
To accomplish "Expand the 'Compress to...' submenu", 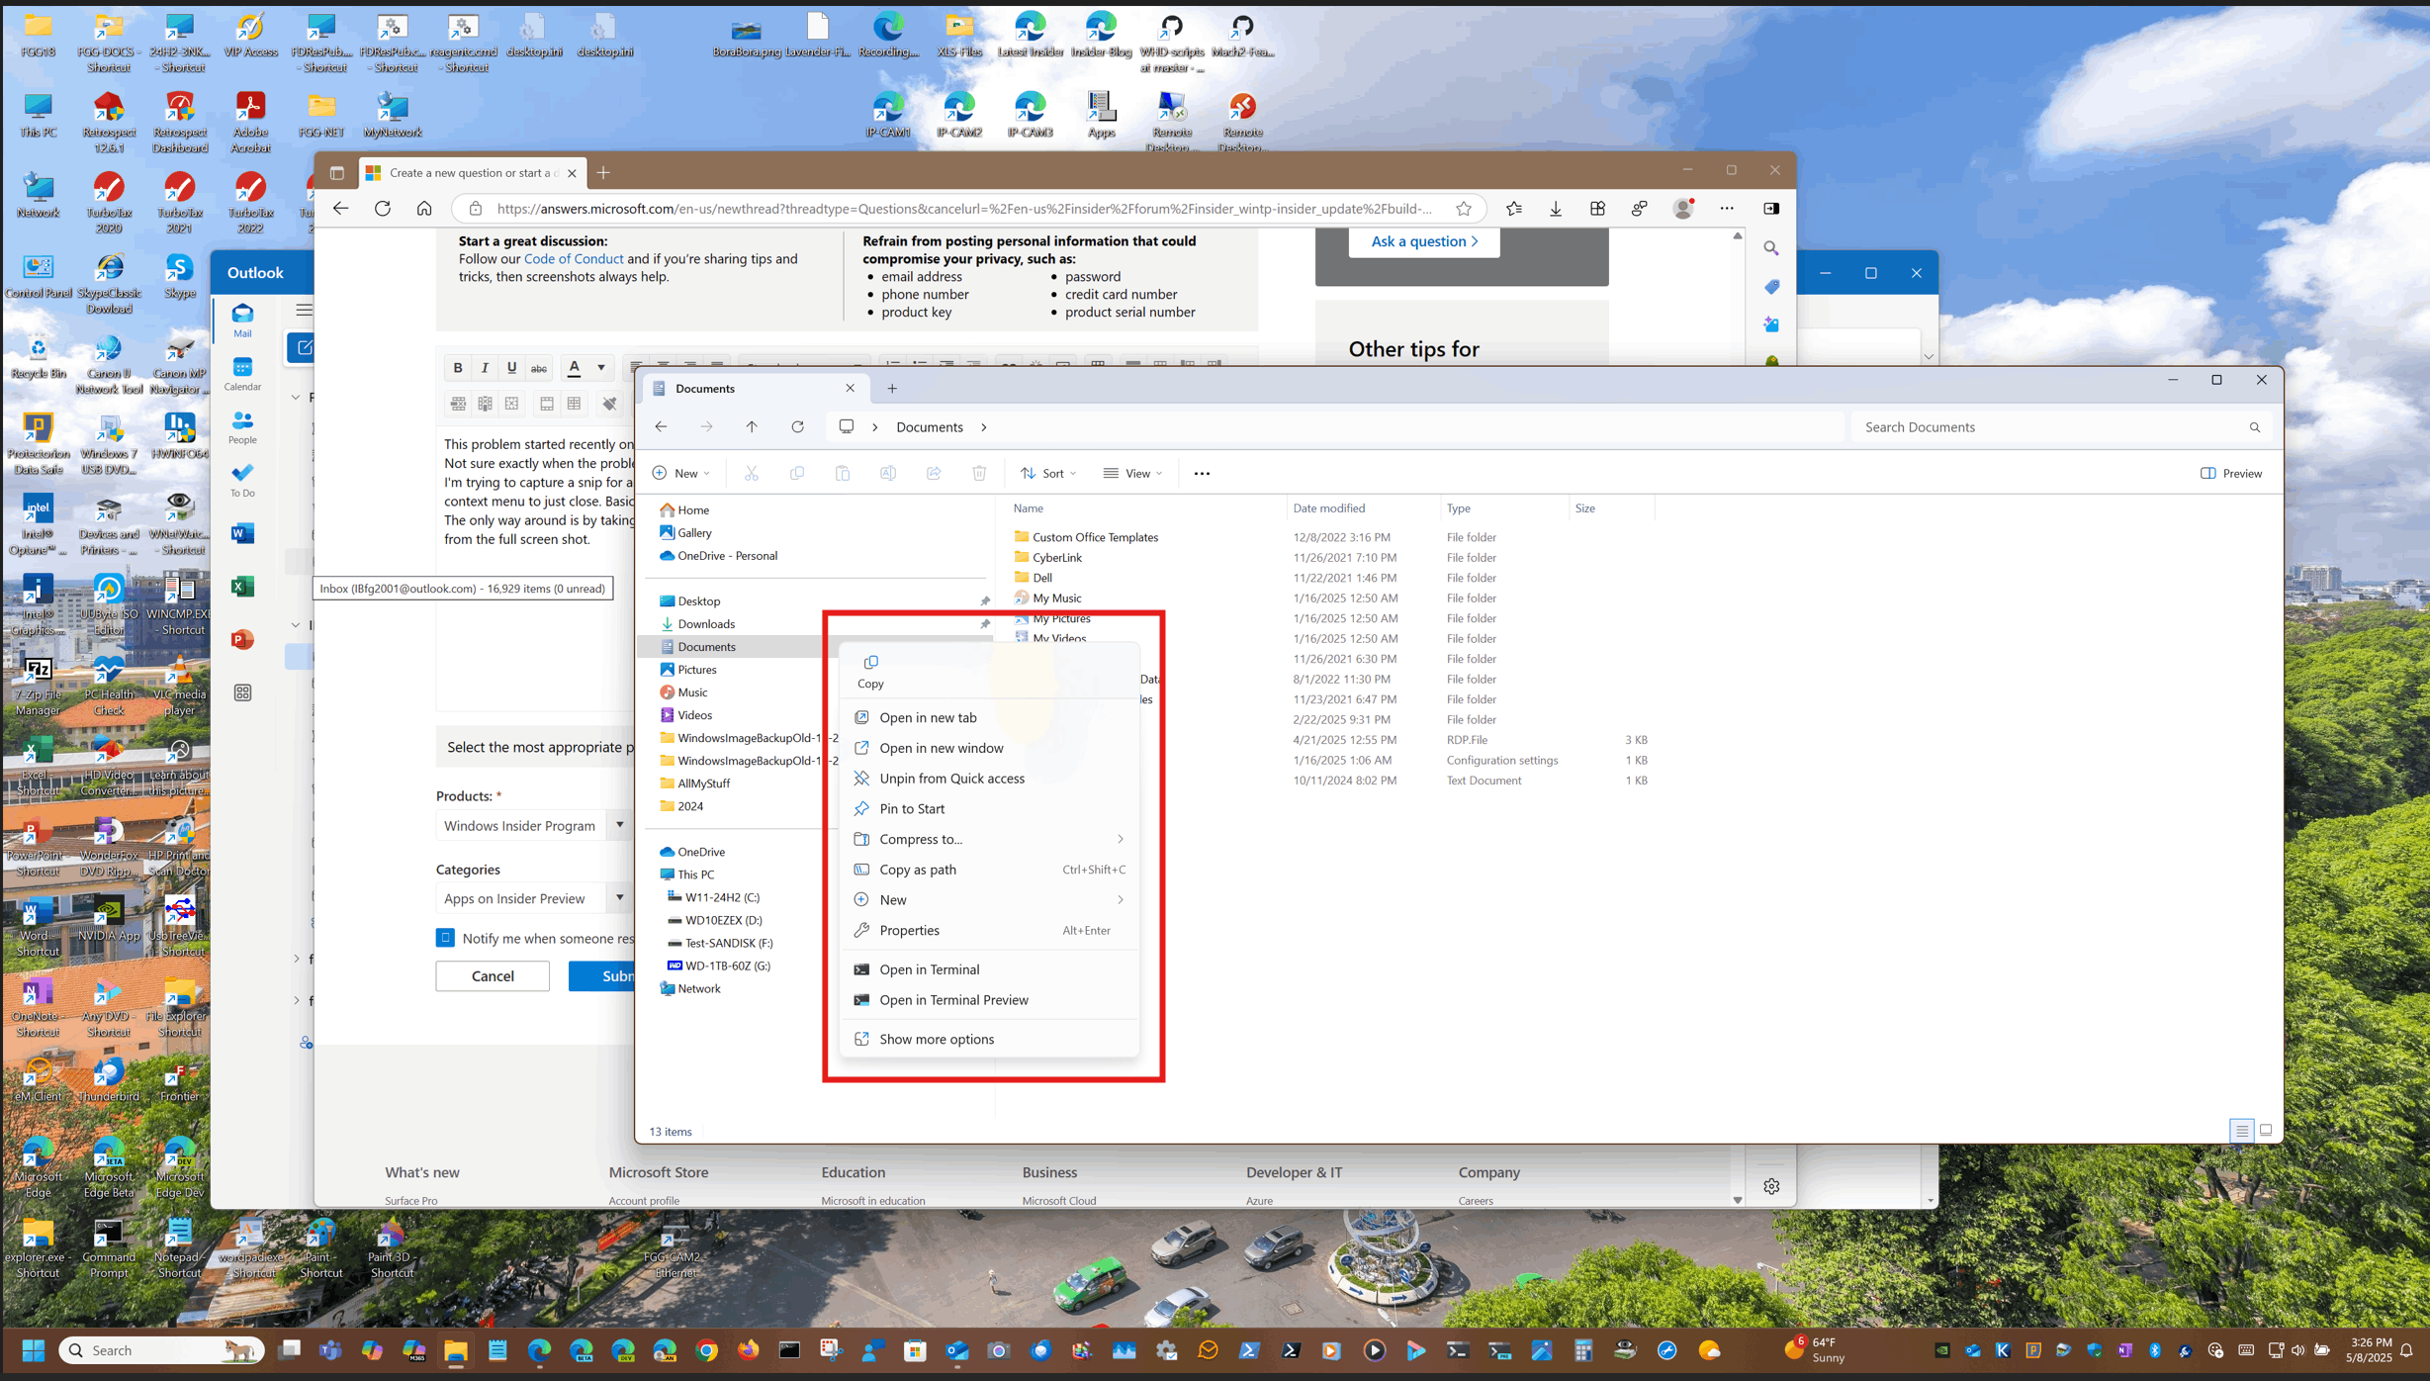I will (x=989, y=839).
